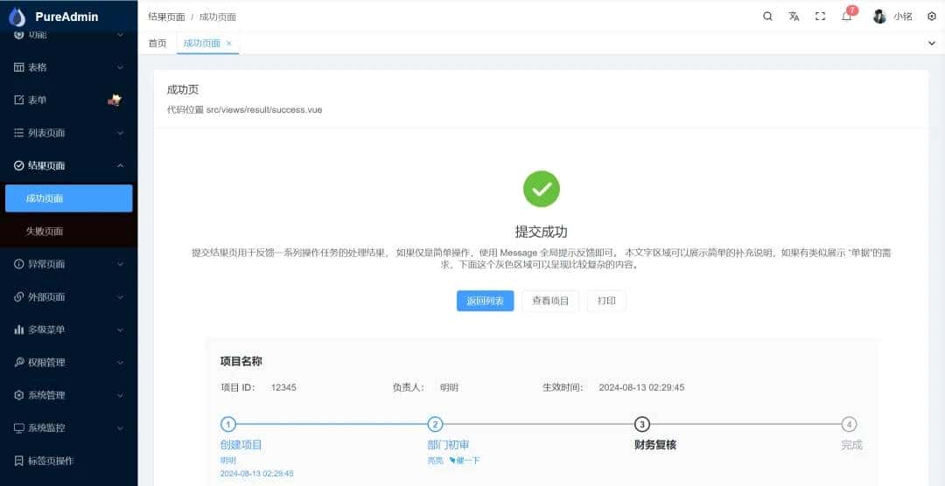The height and width of the screenshot is (486, 945).
Task: Click the form edit icon beside 表单
Action: pyautogui.click(x=18, y=100)
